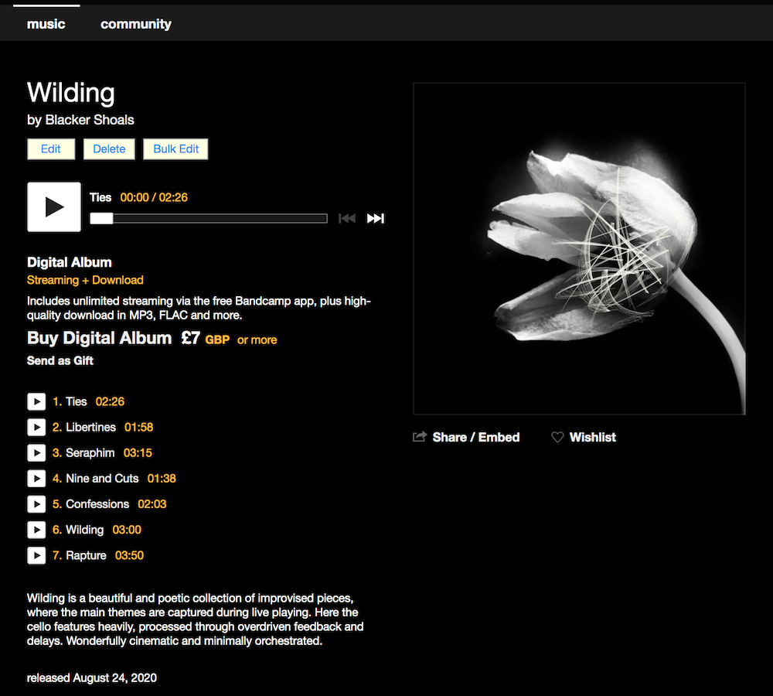Click the '£7' price

tap(190, 339)
